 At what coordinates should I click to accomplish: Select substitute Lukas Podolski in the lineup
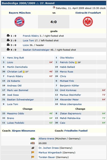(15, 123)
